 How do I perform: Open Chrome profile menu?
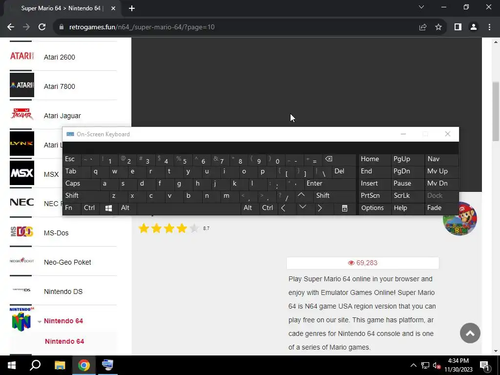[x=474, y=27]
